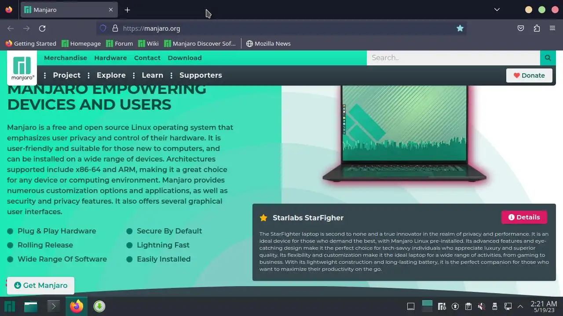Open the Mozilla News bookmark
Image resolution: width=563 pixels, height=316 pixels.
point(268,43)
